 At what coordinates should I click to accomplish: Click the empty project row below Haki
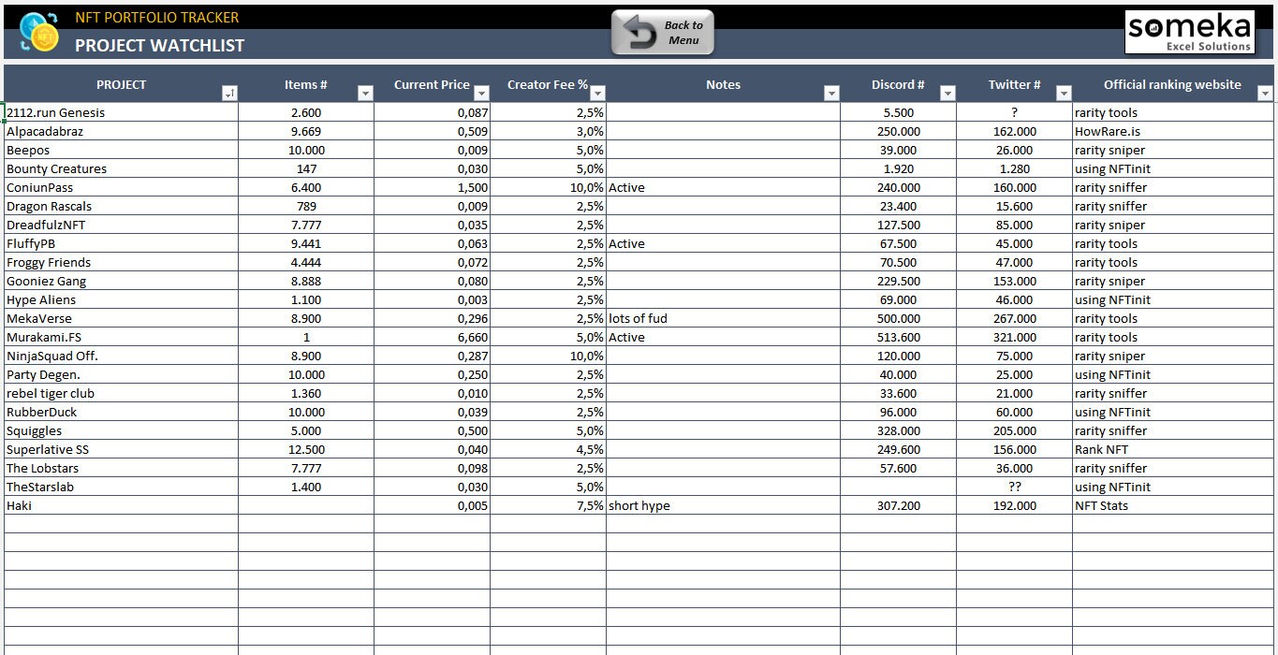(x=122, y=524)
